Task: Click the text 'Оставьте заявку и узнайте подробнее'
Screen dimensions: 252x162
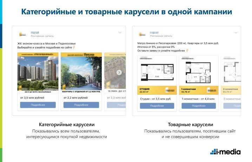Action: pyautogui.click(x=161, y=50)
